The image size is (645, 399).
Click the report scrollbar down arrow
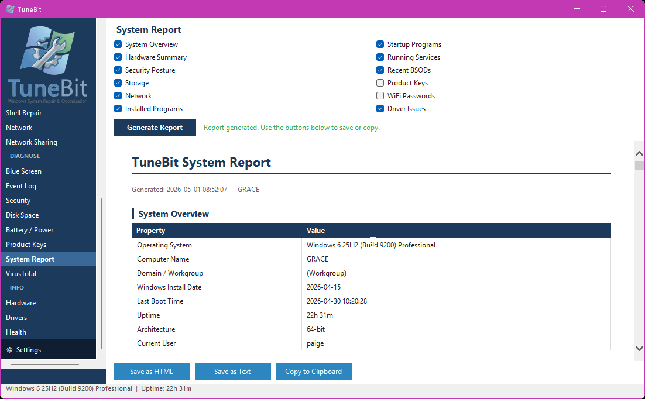pos(639,348)
